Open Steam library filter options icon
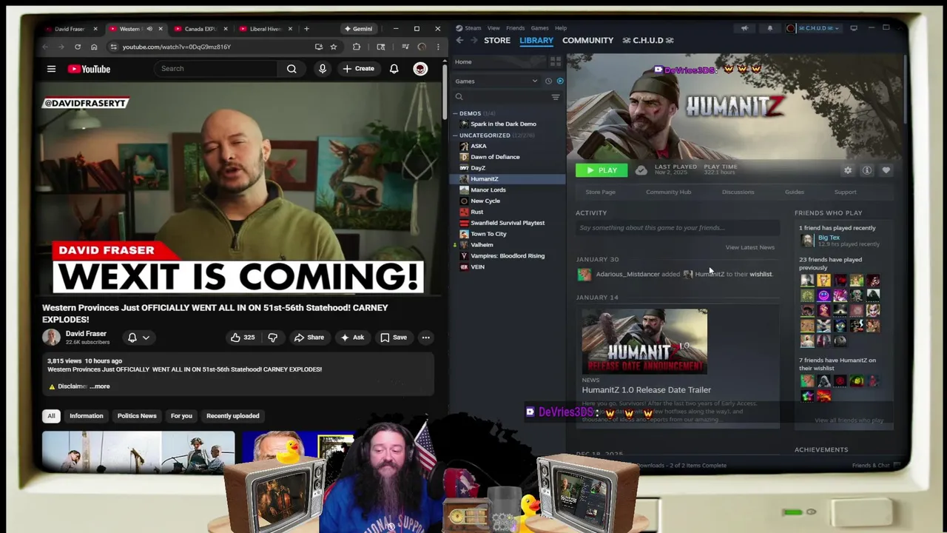The width and height of the screenshot is (947, 533). click(x=555, y=97)
